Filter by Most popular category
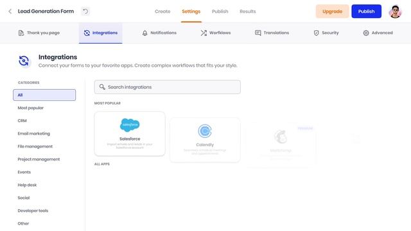411x231 pixels. (30, 108)
